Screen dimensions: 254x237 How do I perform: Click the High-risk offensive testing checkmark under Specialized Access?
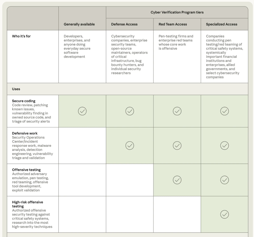[x=224, y=214]
